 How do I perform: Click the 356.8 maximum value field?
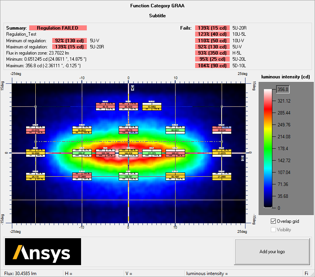coord(282,89)
